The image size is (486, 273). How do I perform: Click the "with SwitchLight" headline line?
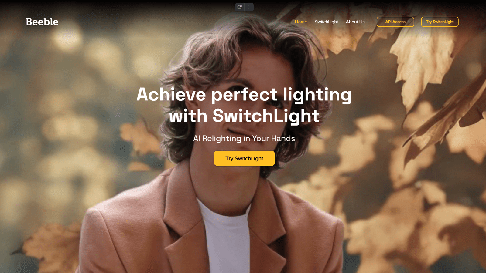[x=244, y=116]
